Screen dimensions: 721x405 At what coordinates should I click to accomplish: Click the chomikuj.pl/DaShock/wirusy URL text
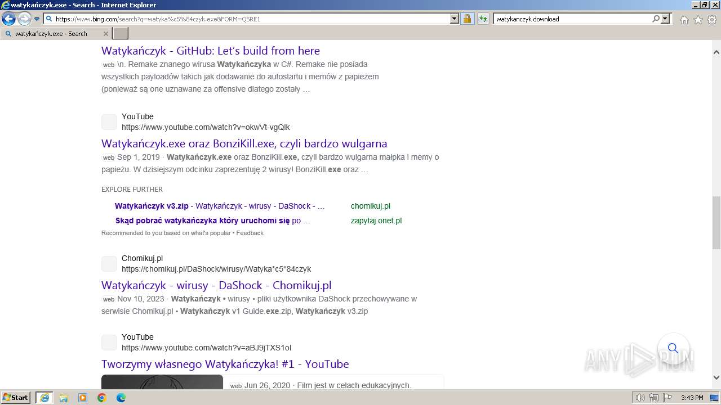216,269
